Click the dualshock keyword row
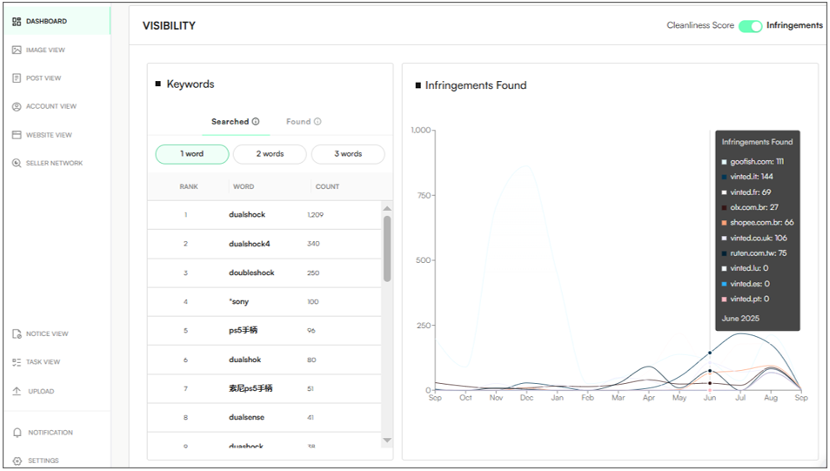 click(x=264, y=214)
